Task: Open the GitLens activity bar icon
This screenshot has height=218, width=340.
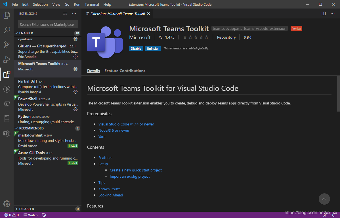Action: click(7, 89)
